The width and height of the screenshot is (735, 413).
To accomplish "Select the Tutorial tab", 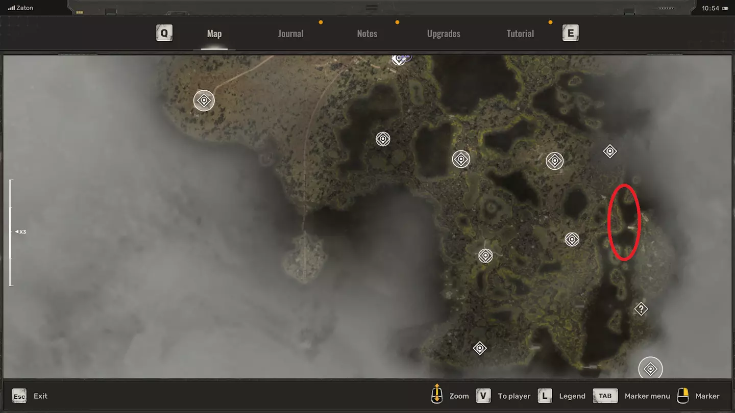I will (x=520, y=34).
